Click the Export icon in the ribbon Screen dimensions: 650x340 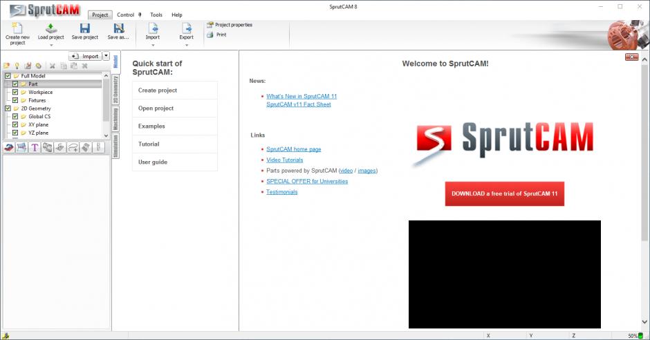coord(187,28)
